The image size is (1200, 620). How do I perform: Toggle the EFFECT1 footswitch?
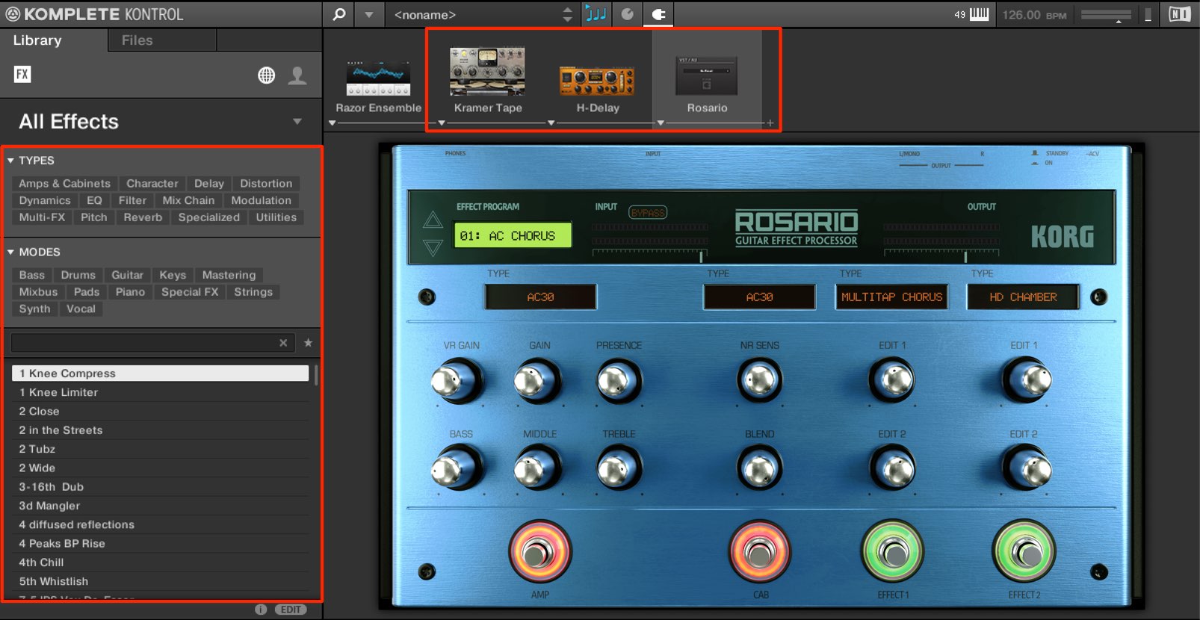pos(892,553)
